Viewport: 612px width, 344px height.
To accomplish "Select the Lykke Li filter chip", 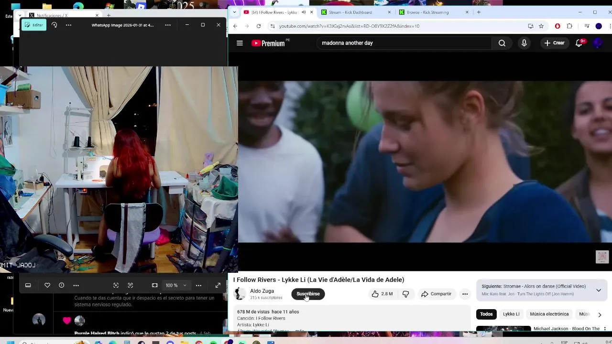I will [x=511, y=314].
